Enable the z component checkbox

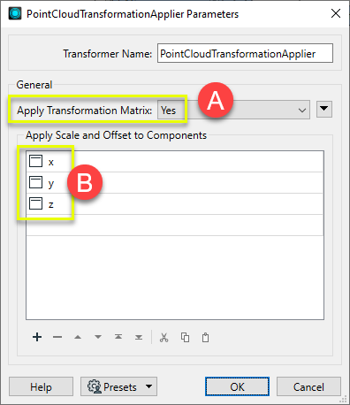click(35, 203)
